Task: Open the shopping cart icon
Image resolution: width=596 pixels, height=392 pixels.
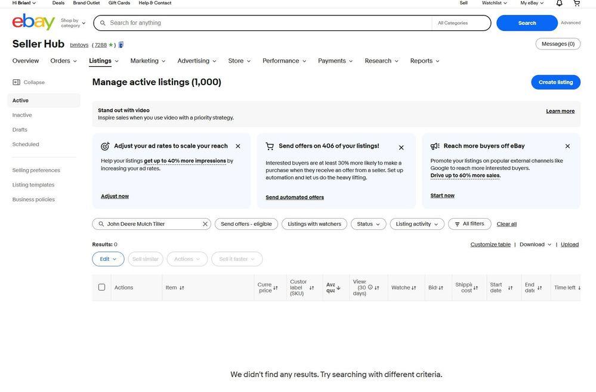Action: [577, 3]
